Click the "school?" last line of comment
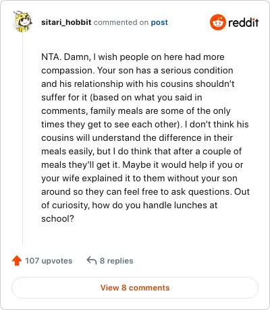 (57, 218)
